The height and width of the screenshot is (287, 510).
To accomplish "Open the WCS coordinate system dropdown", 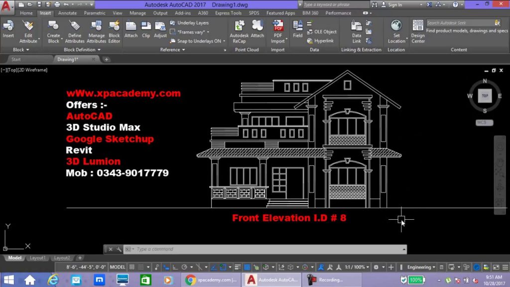I will pos(484,123).
